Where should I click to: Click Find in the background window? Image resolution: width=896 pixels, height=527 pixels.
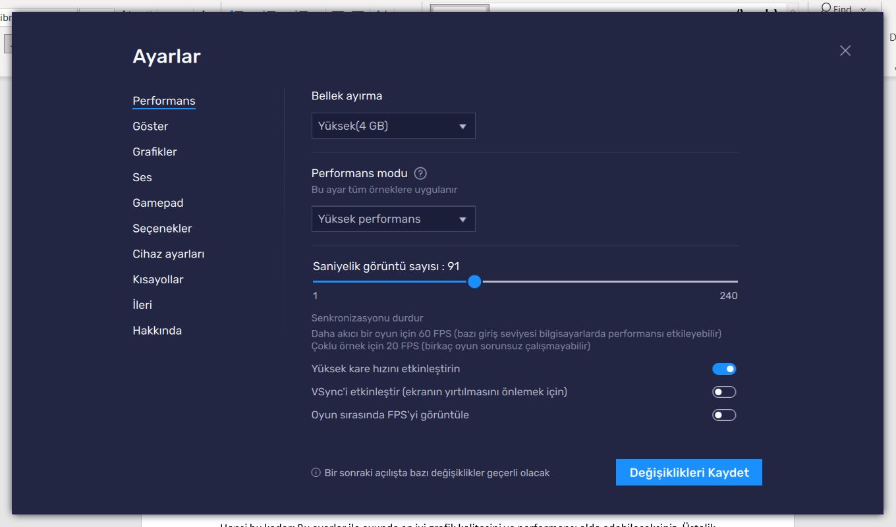point(842,8)
